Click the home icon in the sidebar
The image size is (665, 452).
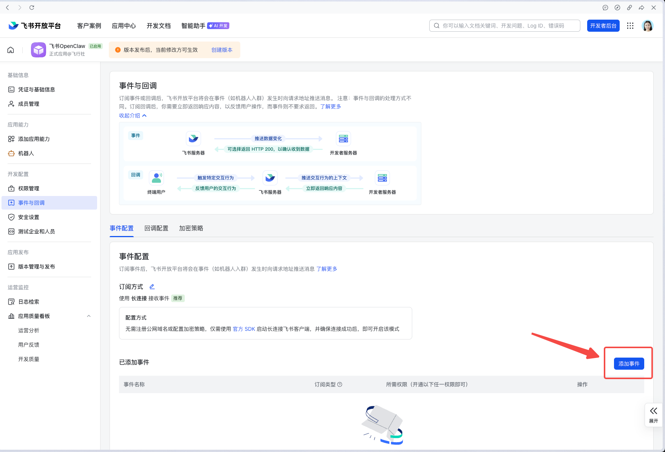point(11,49)
